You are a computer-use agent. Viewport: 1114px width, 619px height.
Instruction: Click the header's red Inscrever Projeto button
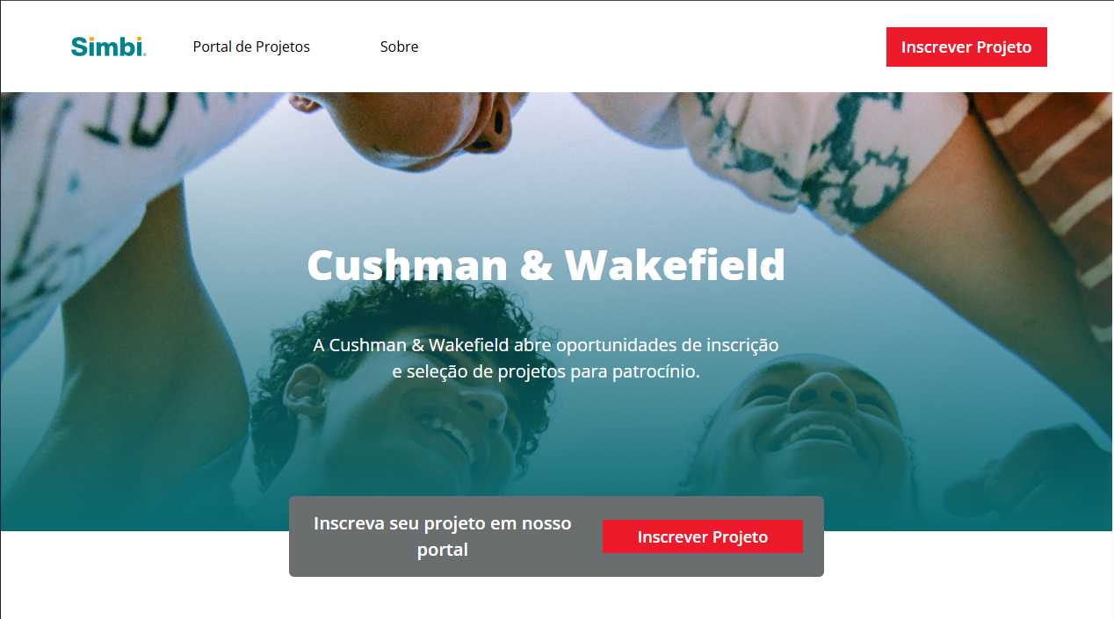click(x=966, y=47)
